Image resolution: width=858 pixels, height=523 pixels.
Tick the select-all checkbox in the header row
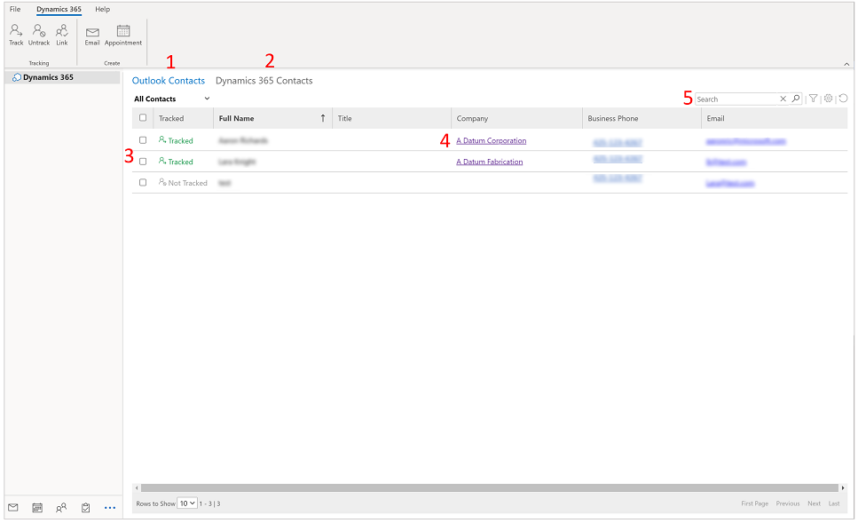click(x=143, y=118)
